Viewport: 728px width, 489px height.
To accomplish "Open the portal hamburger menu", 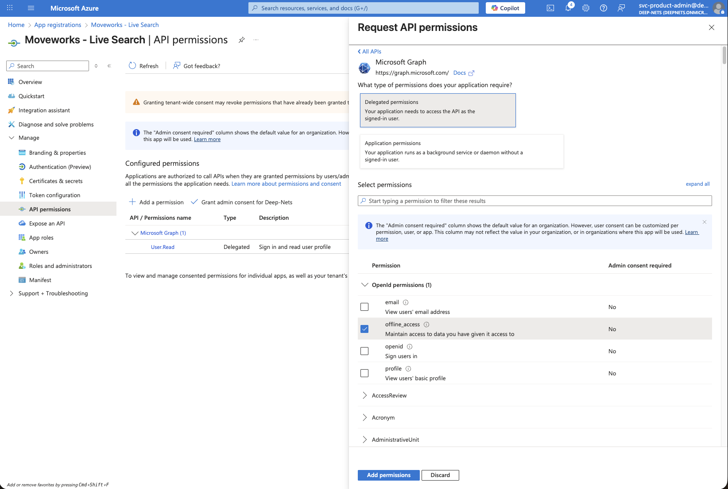I will coord(31,8).
